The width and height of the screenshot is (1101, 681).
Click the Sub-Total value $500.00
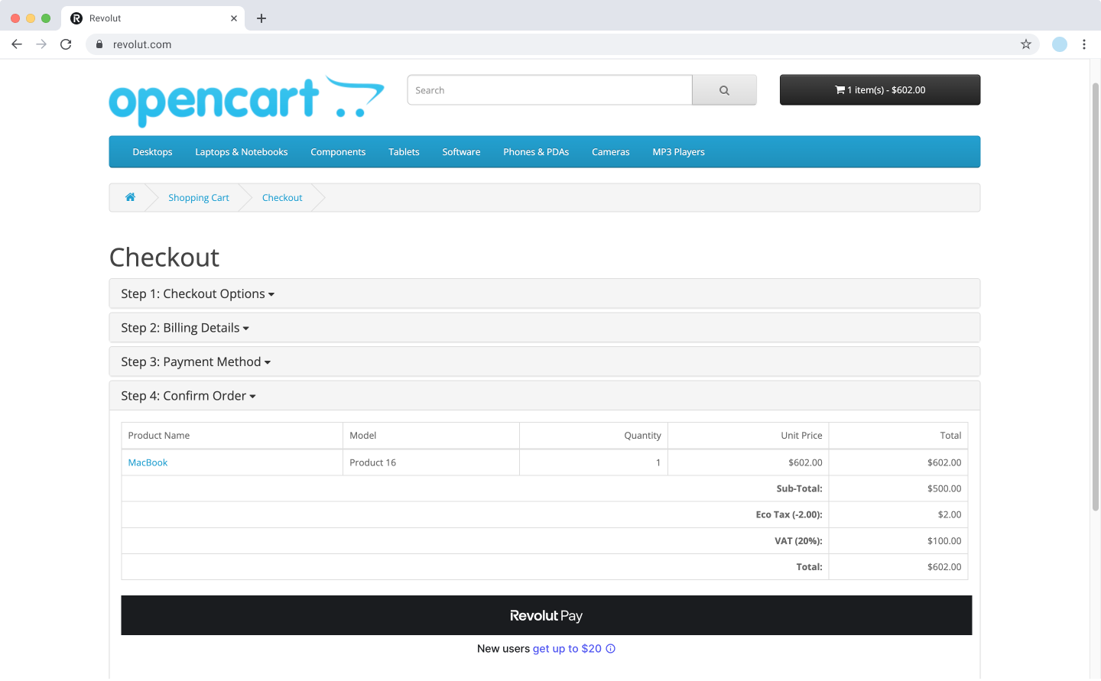[944, 489]
